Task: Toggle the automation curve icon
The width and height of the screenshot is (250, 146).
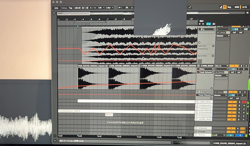Action: click(190, 7)
